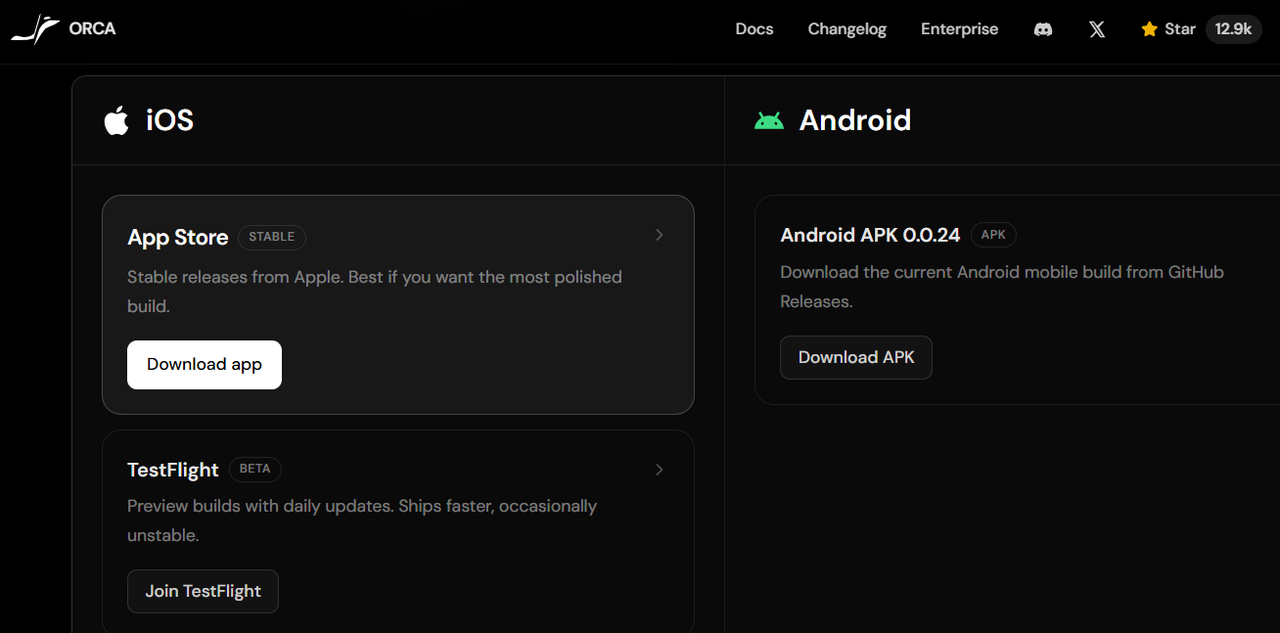Expand the App Store card chevron
Image resolution: width=1280 pixels, height=633 pixels.
click(x=660, y=235)
